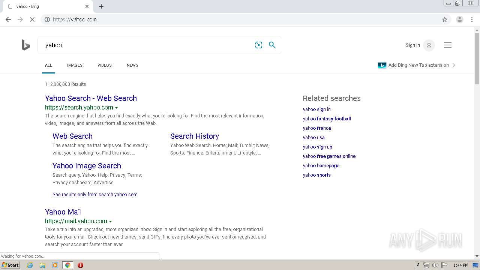This screenshot has height=270, width=480.
Task: Open Yahoo Mail result
Action: coord(63,212)
